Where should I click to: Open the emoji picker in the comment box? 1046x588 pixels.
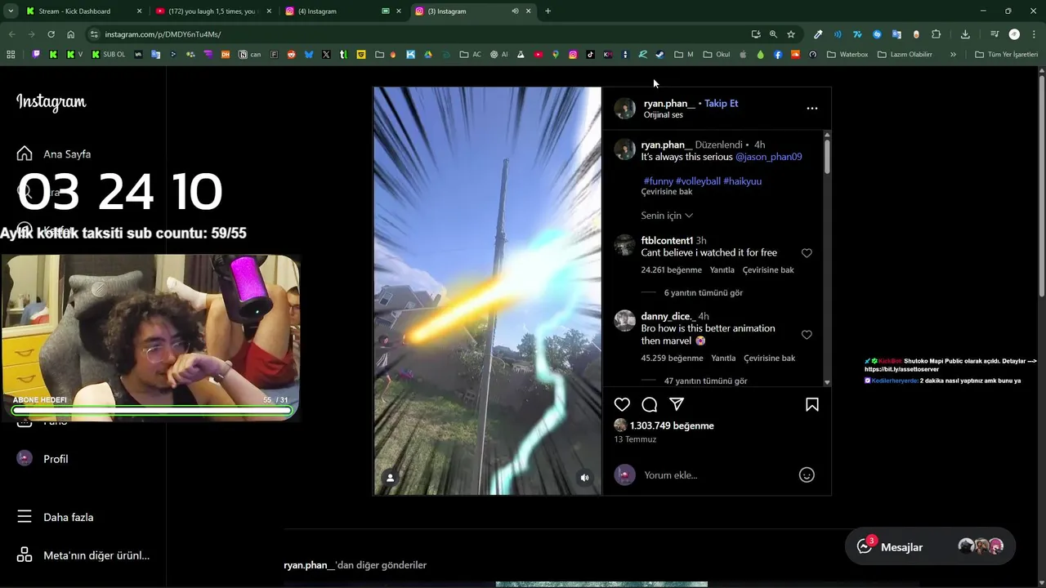click(807, 474)
